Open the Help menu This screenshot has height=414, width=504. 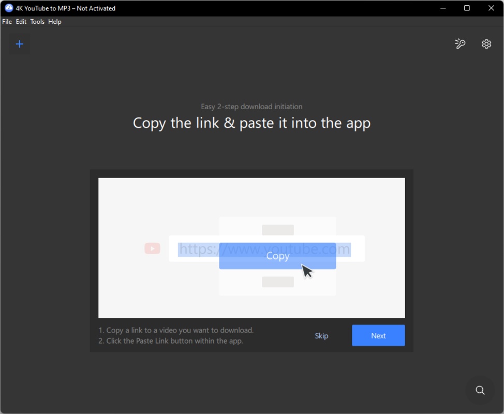55,22
